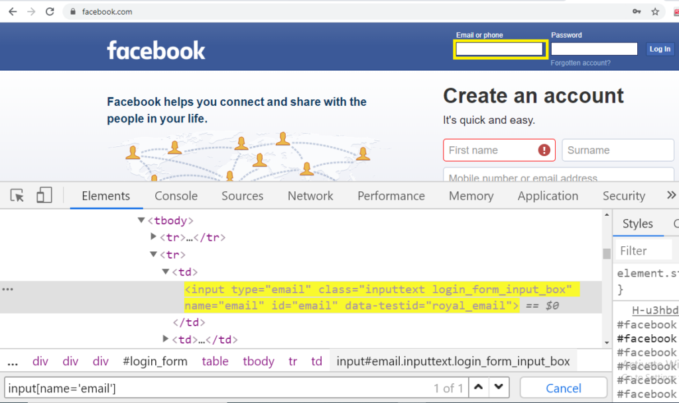Select td in the DOM breadcrumb
The image size is (679, 403).
[x=316, y=361]
